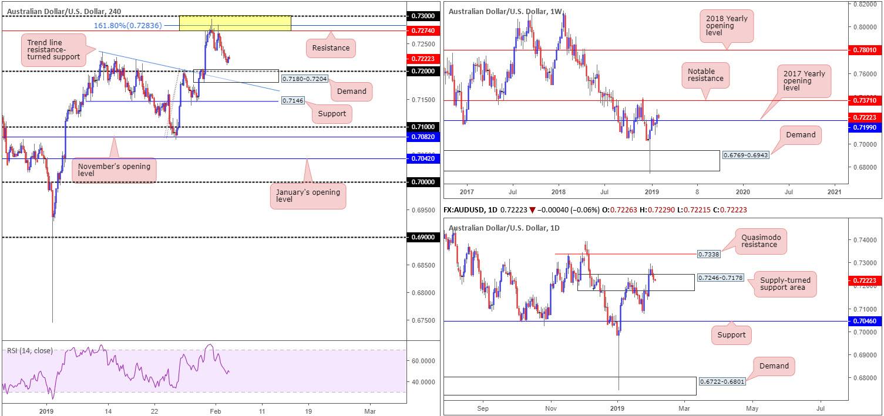Click the 161.80%(0.72836) Fibonacci label
884x416 pixels.
pos(127,25)
